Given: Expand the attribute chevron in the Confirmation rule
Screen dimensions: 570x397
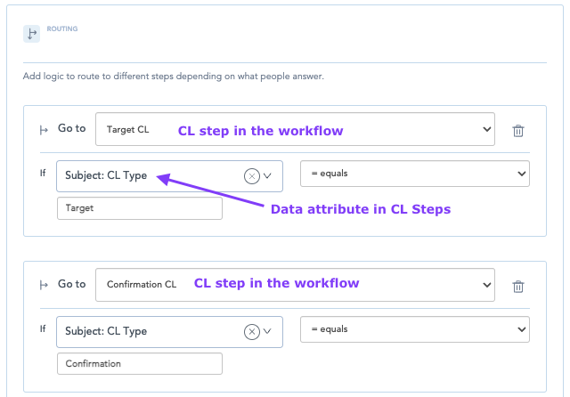Looking at the screenshot, I should (x=267, y=331).
